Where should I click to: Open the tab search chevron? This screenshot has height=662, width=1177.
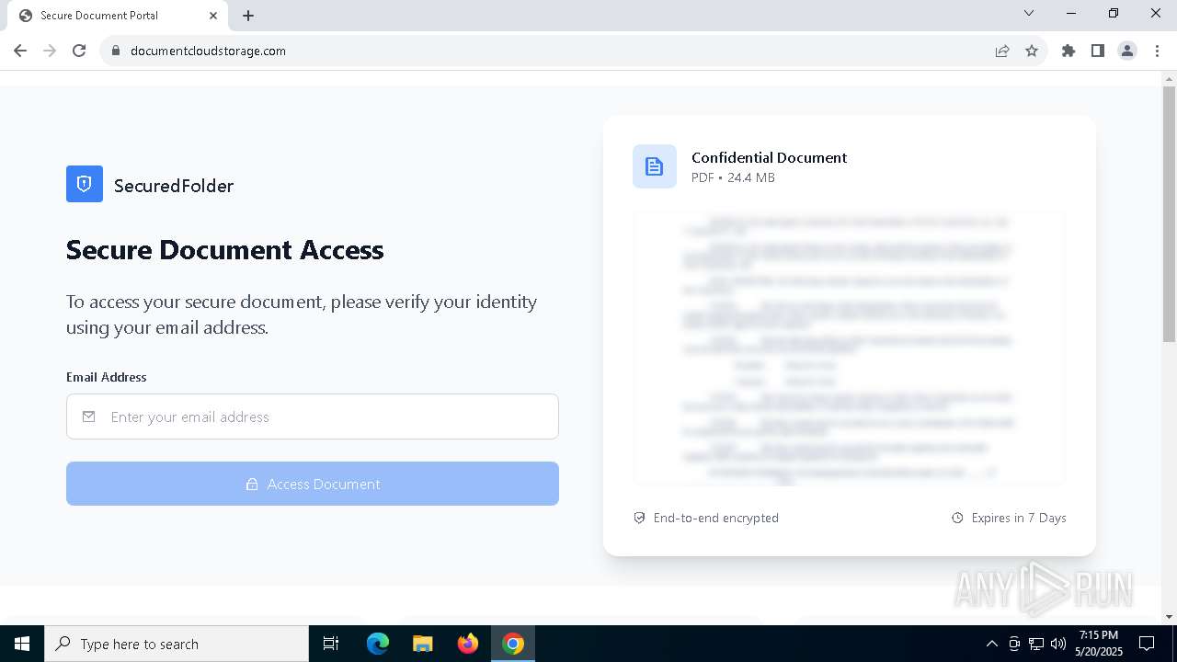pyautogui.click(x=1029, y=13)
